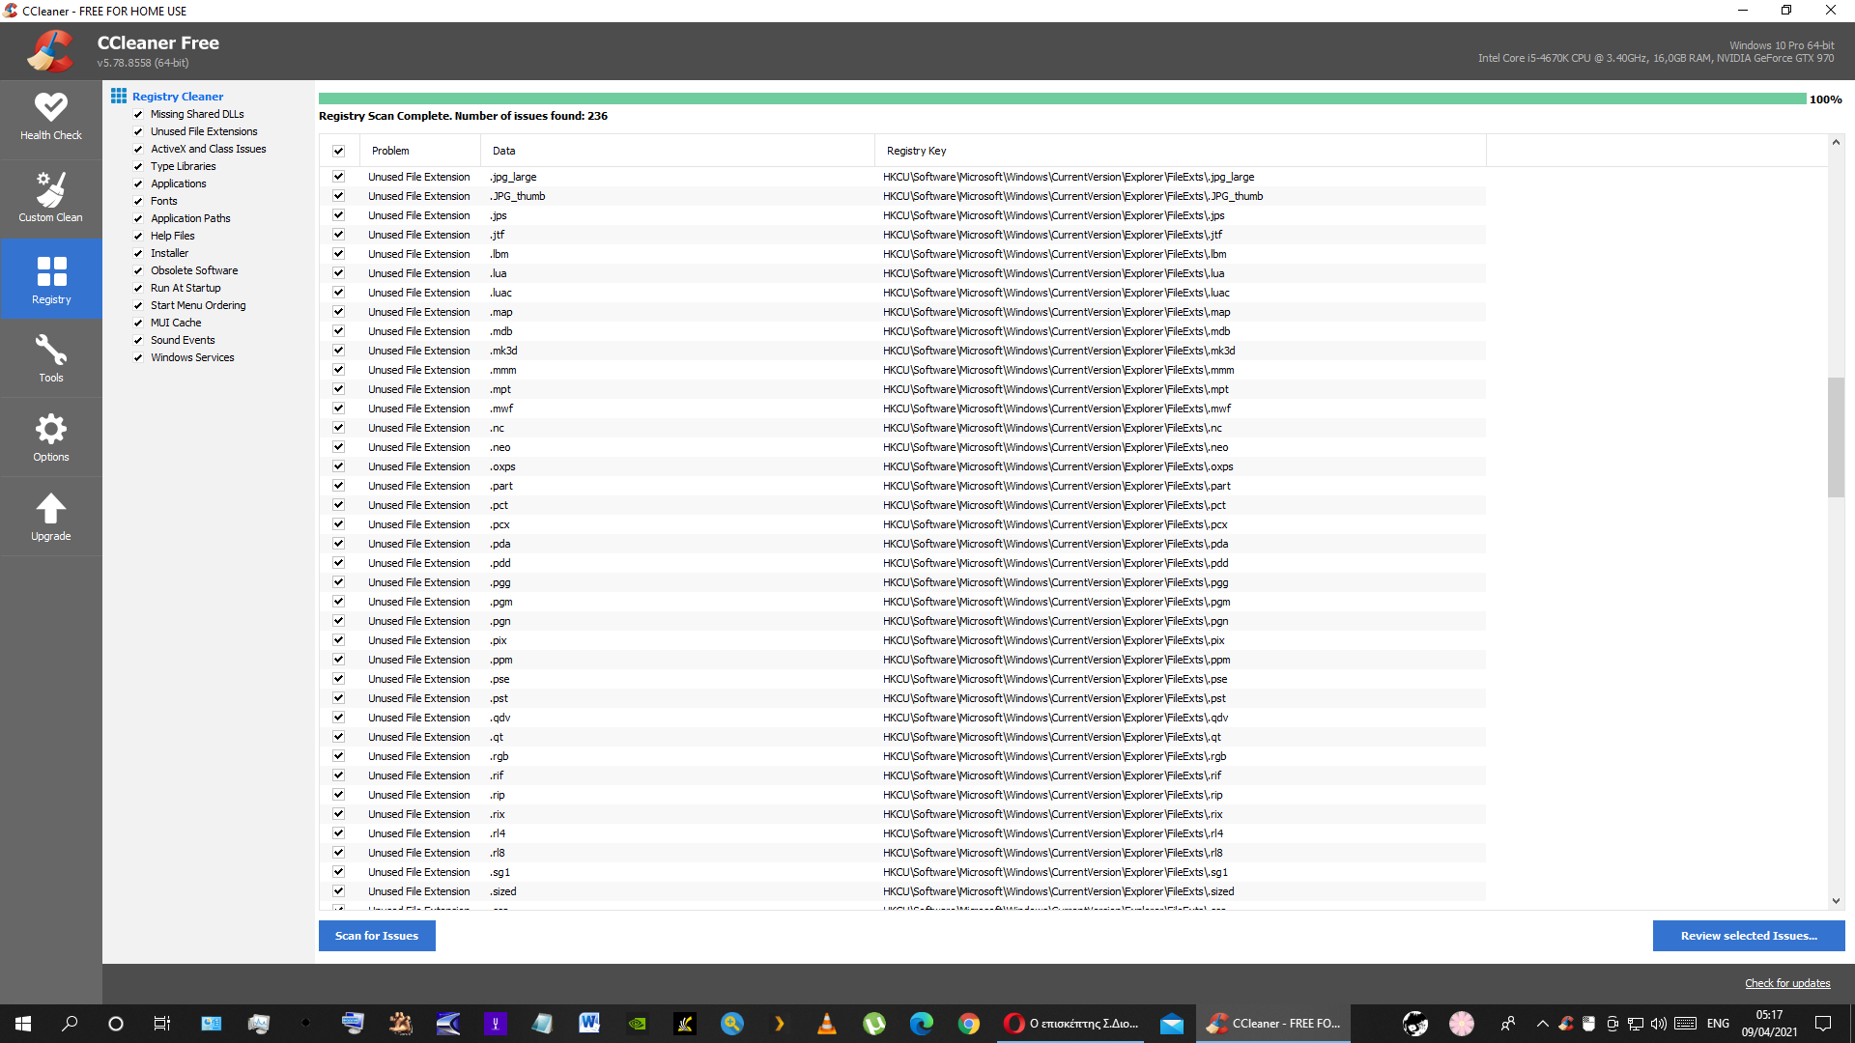Click the CCleaner logo in header

coord(50,51)
